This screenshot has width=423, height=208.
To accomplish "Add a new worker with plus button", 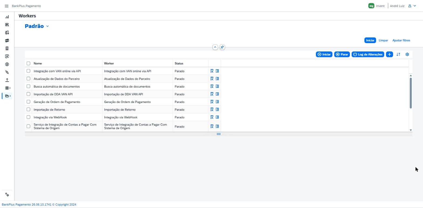I will [389, 54].
